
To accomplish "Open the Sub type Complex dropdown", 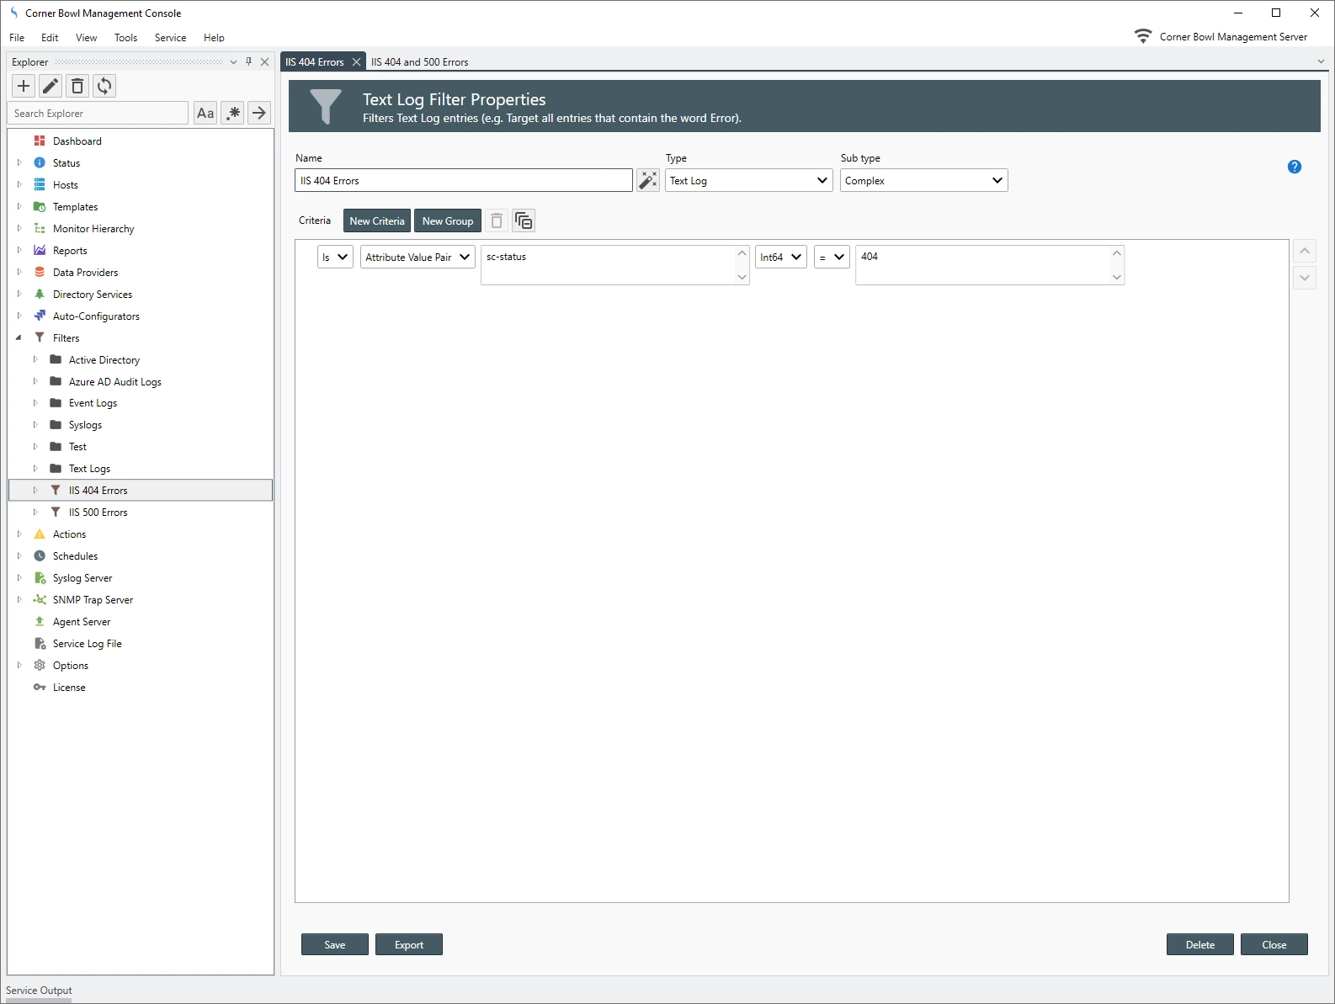I will coord(923,180).
